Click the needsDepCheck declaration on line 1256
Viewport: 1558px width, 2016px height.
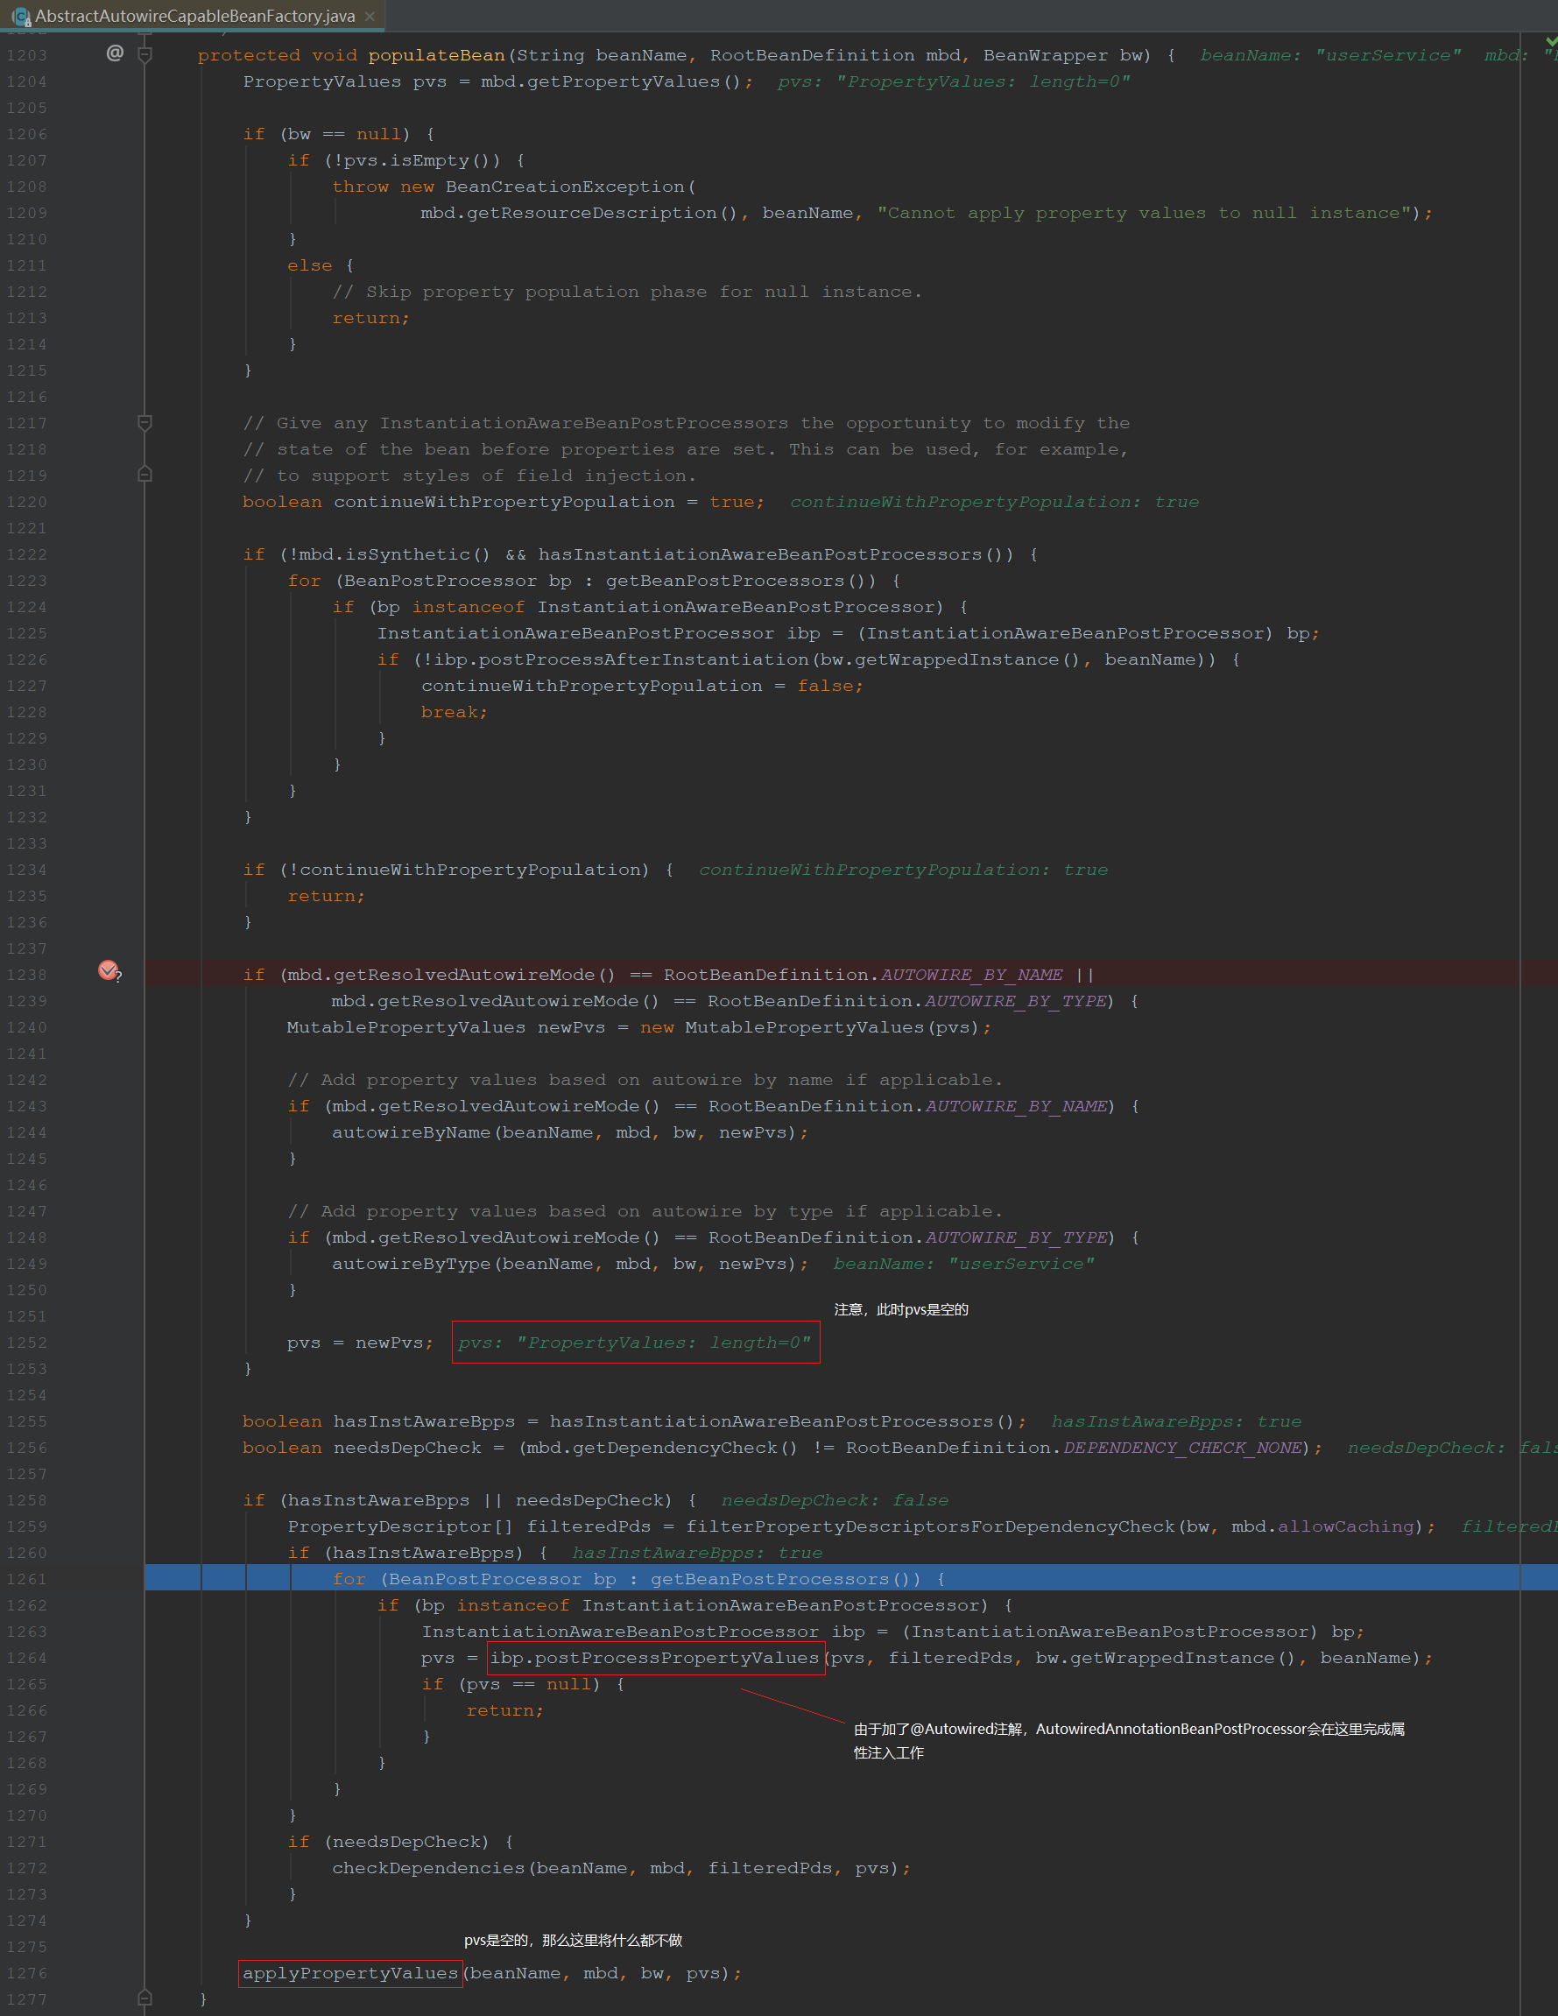tap(407, 1449)
